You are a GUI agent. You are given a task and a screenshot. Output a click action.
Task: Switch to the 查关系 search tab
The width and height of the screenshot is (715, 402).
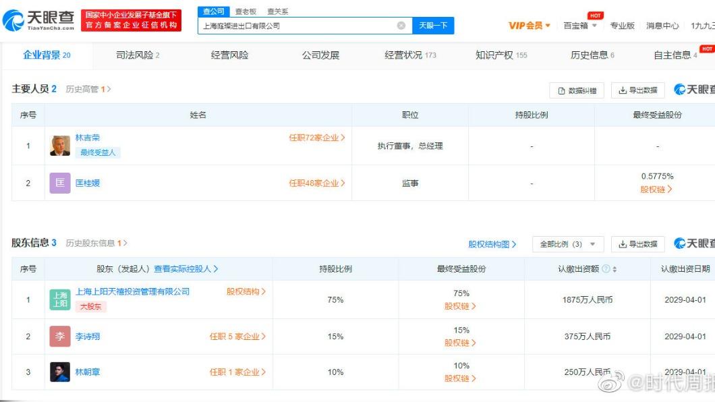[x=278, y=11]
